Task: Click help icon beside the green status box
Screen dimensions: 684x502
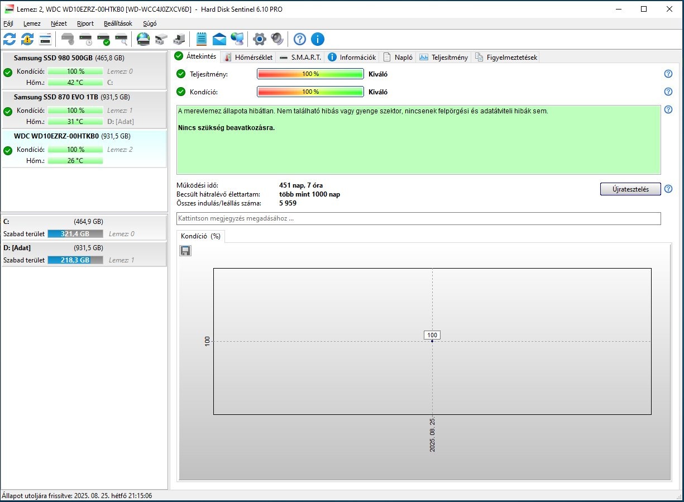Action: [668, 109]
